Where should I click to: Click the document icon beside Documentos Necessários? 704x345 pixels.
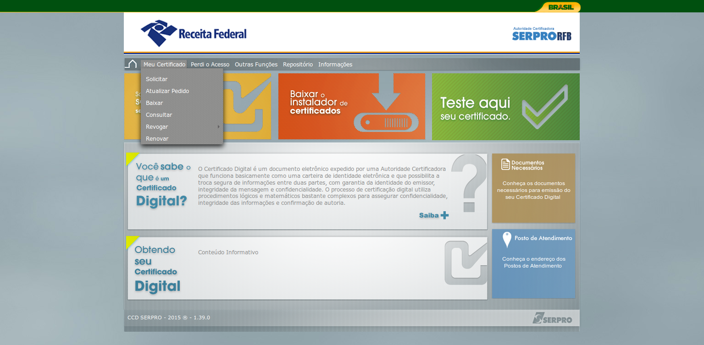(x=505, y=164)
